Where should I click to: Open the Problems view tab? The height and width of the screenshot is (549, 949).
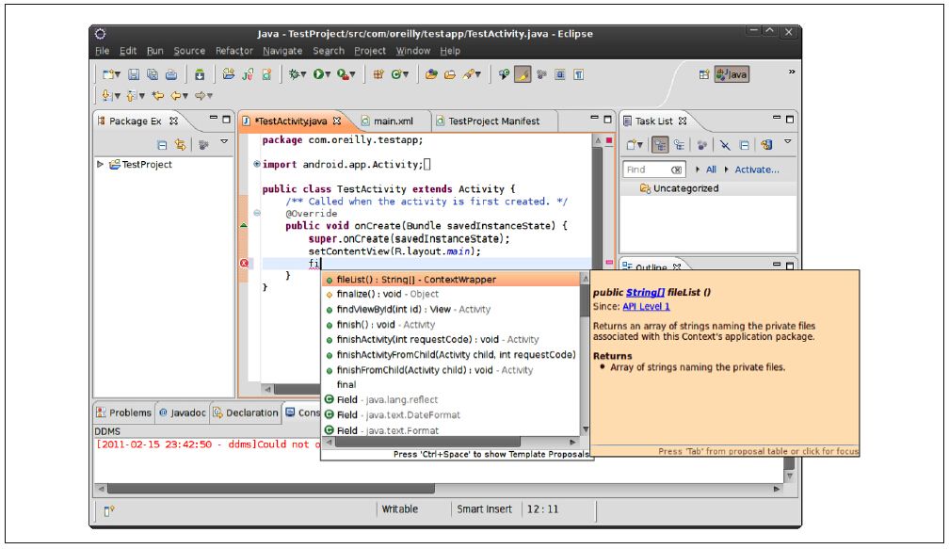click(124, 412)
